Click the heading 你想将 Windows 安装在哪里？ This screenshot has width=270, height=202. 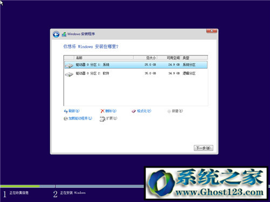point(91,47)
